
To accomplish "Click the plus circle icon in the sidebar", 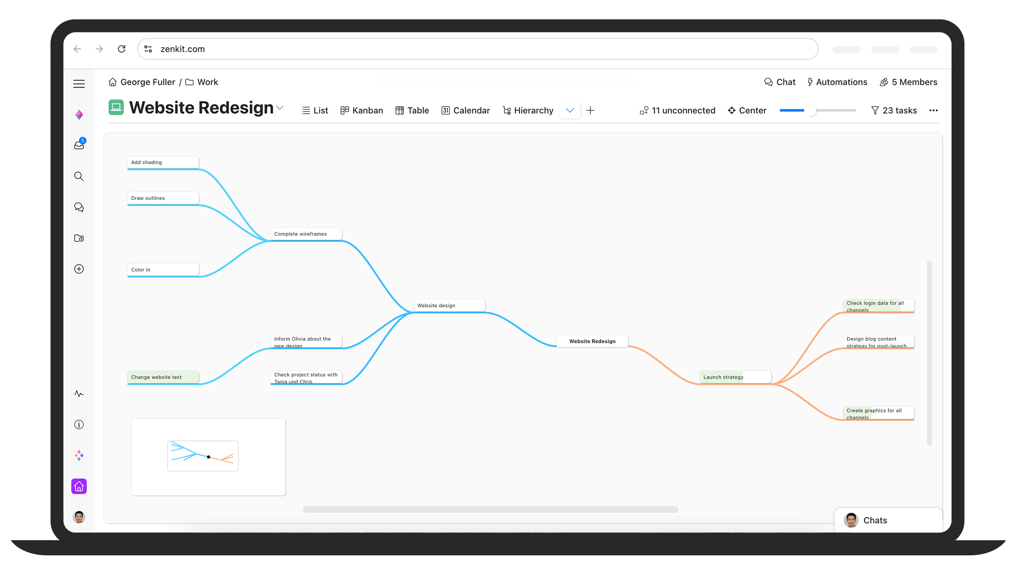I will tap(79, 269).
